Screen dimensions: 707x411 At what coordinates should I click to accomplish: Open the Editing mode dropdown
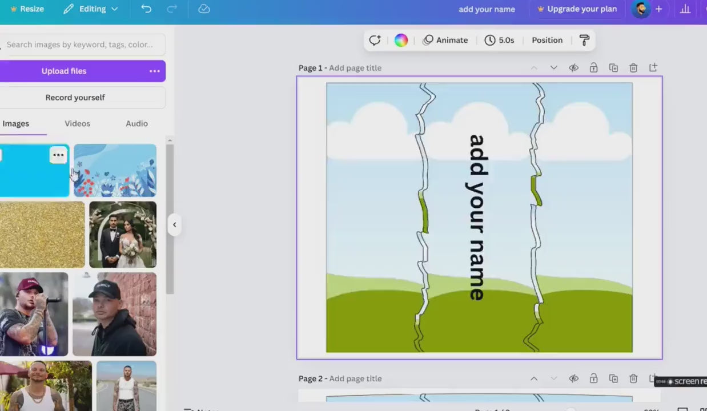[91, 9]
